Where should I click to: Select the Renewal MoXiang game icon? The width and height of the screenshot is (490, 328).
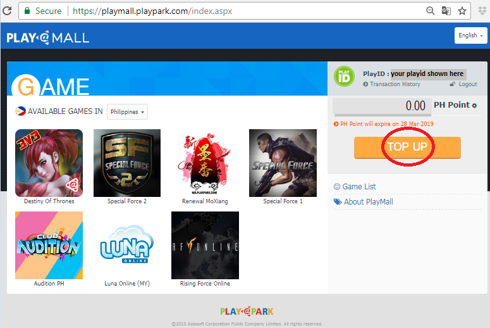(x=204, y=163)
